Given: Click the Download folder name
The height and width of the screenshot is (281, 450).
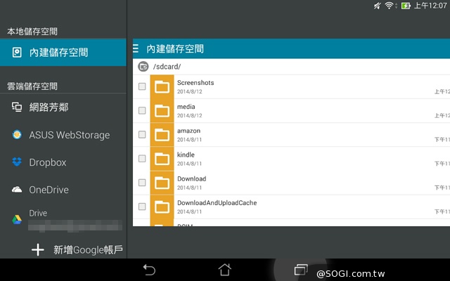Looking at the screenshot, I should click(192, 179).
